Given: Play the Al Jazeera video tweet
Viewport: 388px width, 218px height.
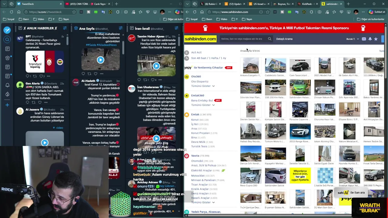Looking at the screenshot, I should (x=45, y=142).
